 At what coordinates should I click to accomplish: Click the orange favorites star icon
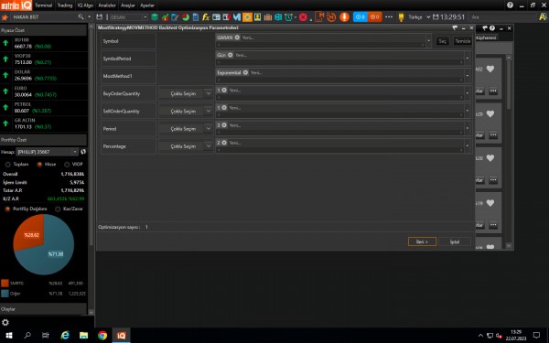coord(5,16)
